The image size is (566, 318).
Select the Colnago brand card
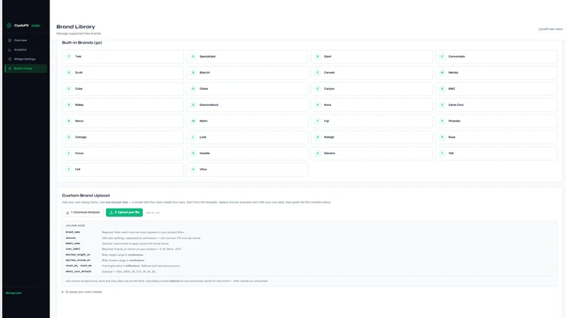point(122,137)
